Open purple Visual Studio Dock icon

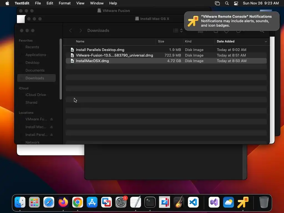(214, 202)
